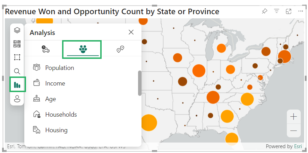Pin the map visual
Image resolution: width=308 pixels, height=153 pixels.
click(x=265, y=11)
